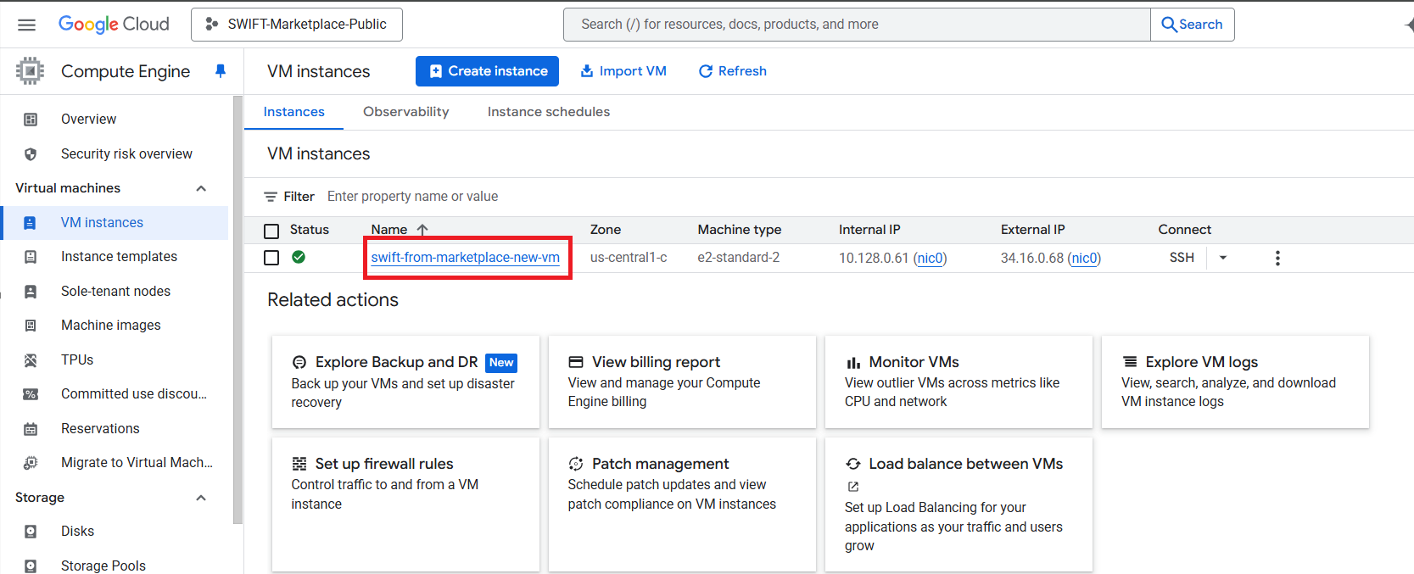Switch to the Instances tab
Image resolution: width=1414 pixels, height=574 pixels.
pos(293,112)
